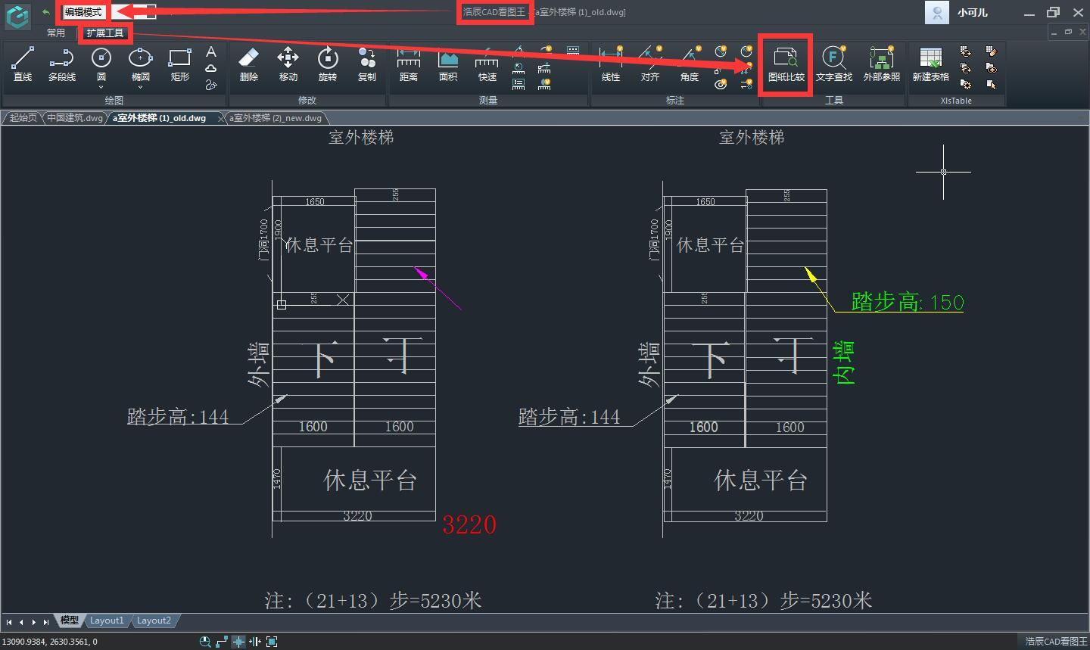1090x650 pixels.
Task: Expand the 圆 (Circle) dropdown arrow
Action: pyautogui.click(x=101, y=88)
